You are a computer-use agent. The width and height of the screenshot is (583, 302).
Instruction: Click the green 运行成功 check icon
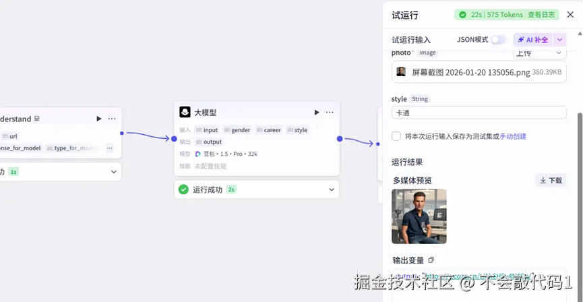coord(183,189)
